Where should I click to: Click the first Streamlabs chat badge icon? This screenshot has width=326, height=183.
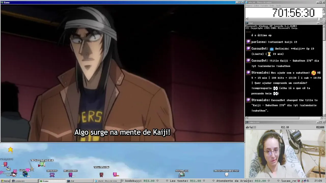248,72
